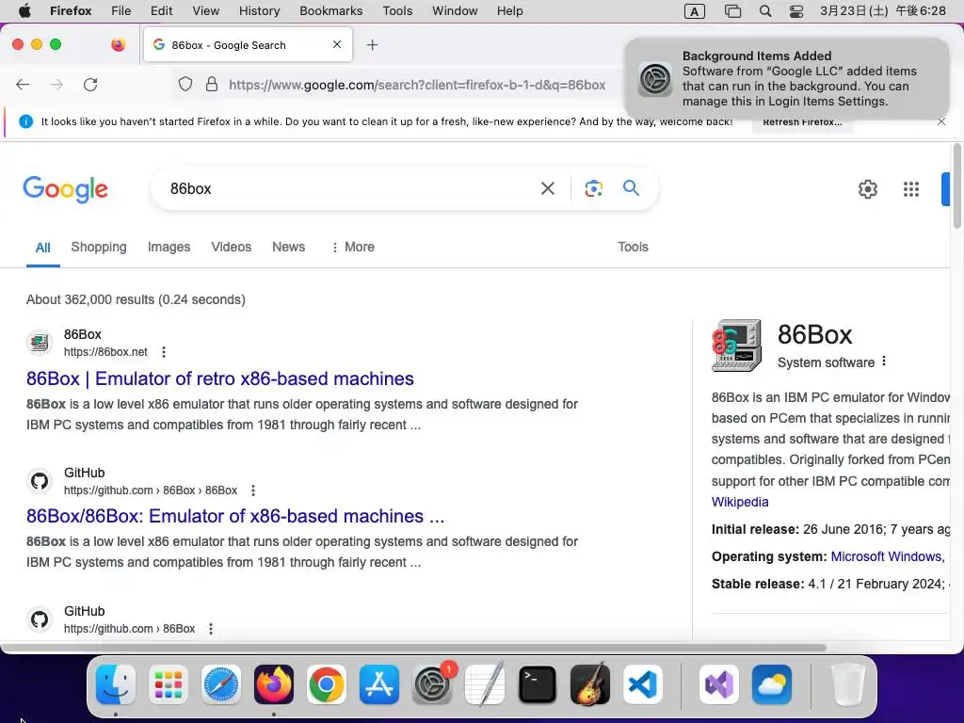Open a new tab with plus button
This screenshot has height=723, width=964.
pos(372,45)
